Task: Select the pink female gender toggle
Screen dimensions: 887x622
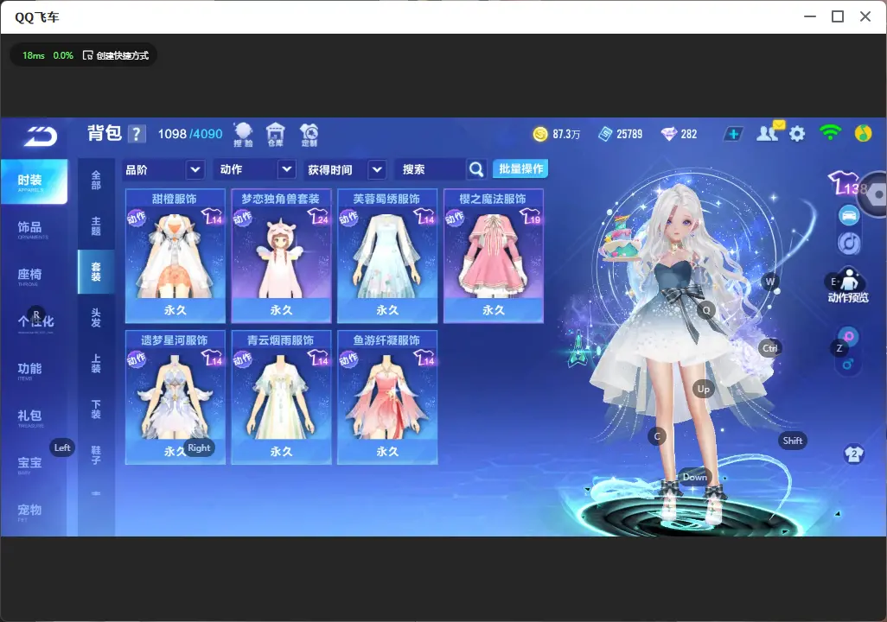Action: point(849,336)
